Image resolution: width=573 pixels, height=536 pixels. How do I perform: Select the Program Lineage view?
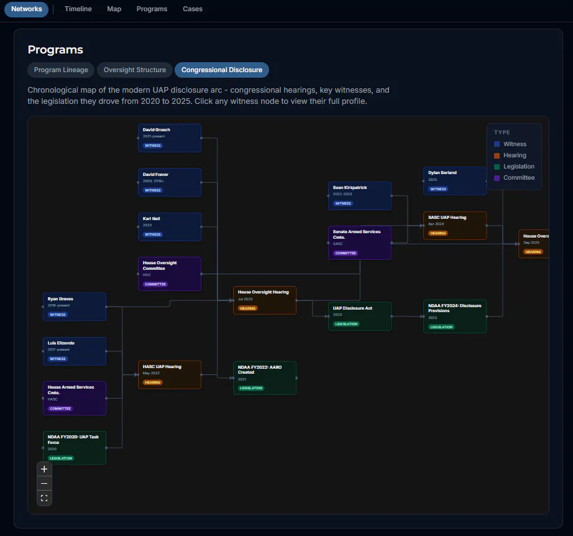coord(61,70)
